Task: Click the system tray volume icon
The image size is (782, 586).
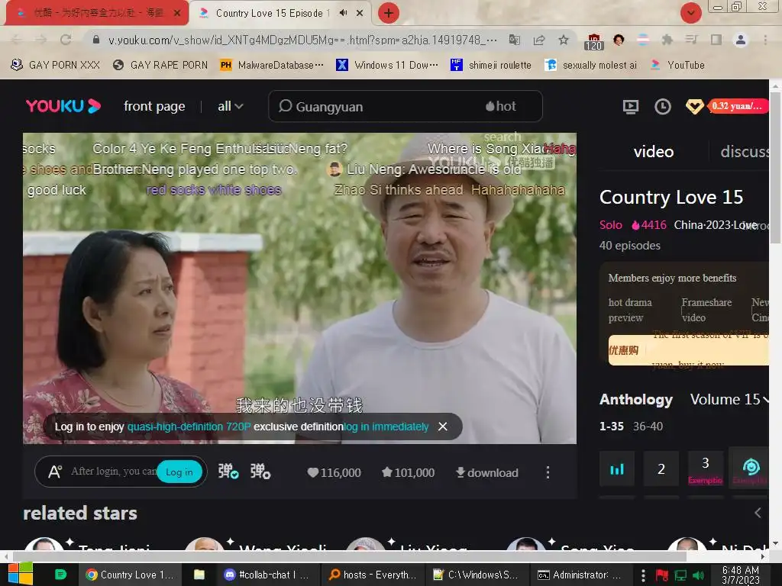Action: tap(698, 575)
